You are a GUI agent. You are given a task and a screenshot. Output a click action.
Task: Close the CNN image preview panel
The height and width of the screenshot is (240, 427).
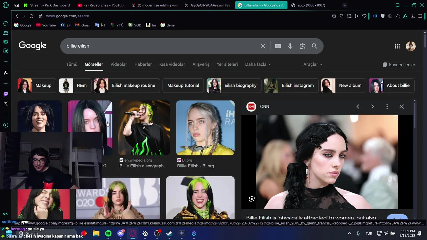point(402,107)
